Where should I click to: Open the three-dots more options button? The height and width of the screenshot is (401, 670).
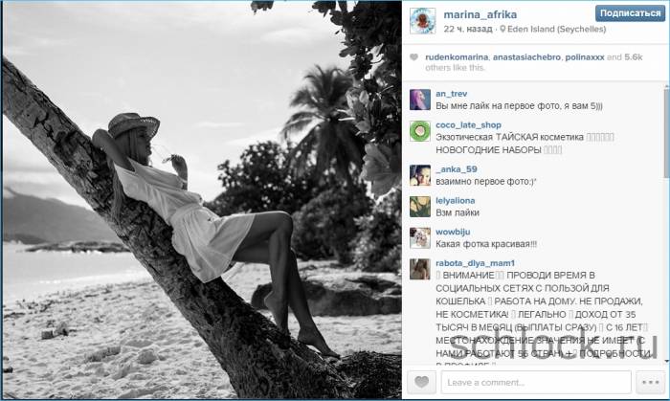click(650, 382)
